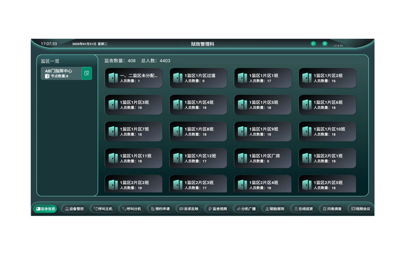
Task: Open the 分机广播 tab
Action: [246, 209]
